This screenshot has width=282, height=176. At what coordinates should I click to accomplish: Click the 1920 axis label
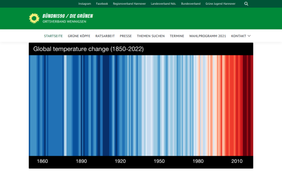(120, 161)
